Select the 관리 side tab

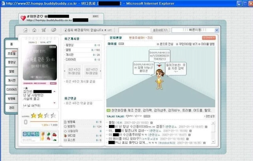click(12, 108)
